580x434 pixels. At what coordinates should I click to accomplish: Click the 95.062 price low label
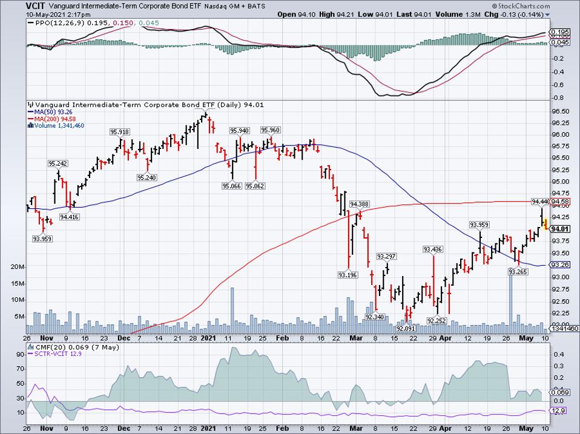(255, 186)
